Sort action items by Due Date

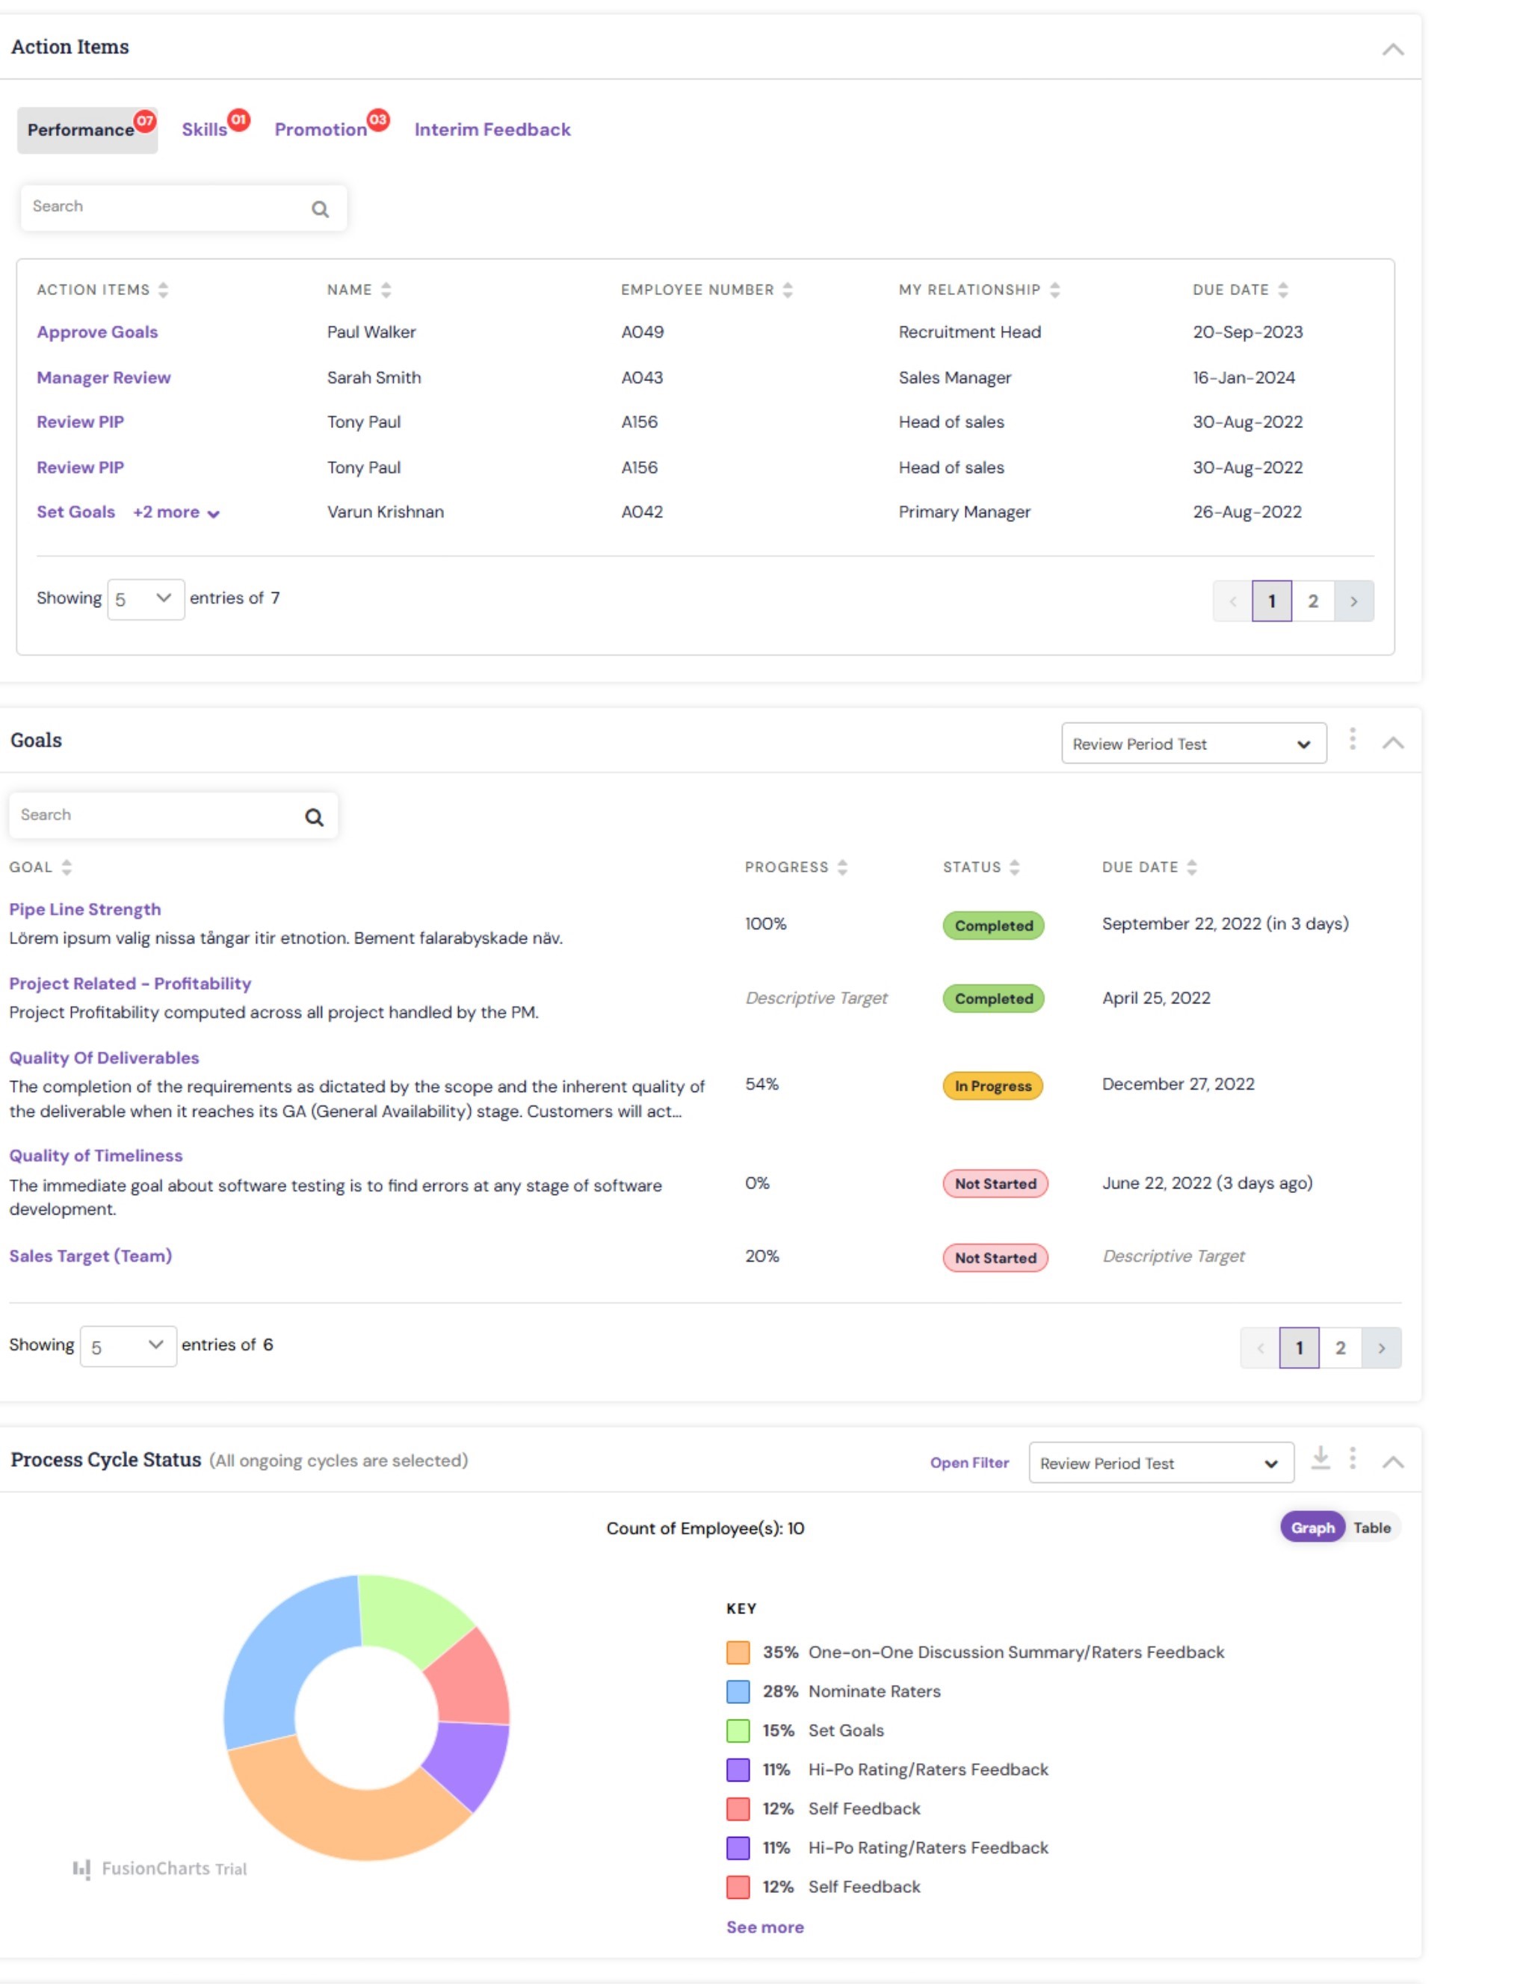(1282, 290)
